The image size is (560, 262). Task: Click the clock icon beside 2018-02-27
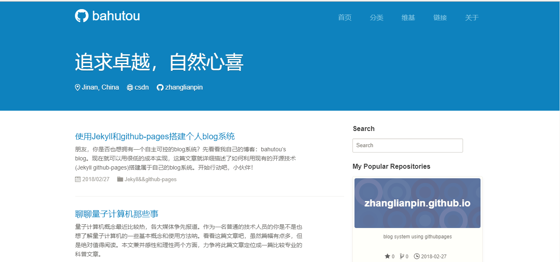(x=417, y=256)
